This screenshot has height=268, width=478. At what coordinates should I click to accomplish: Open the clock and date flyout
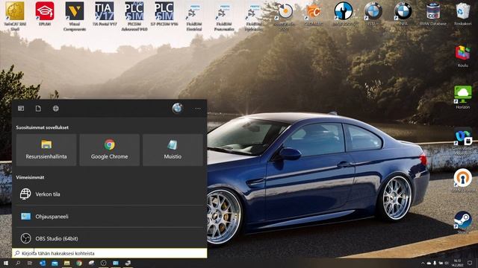[457, 263]
